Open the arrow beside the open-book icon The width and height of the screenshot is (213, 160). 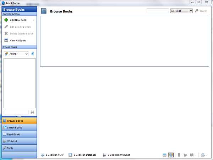click(196, 155)
